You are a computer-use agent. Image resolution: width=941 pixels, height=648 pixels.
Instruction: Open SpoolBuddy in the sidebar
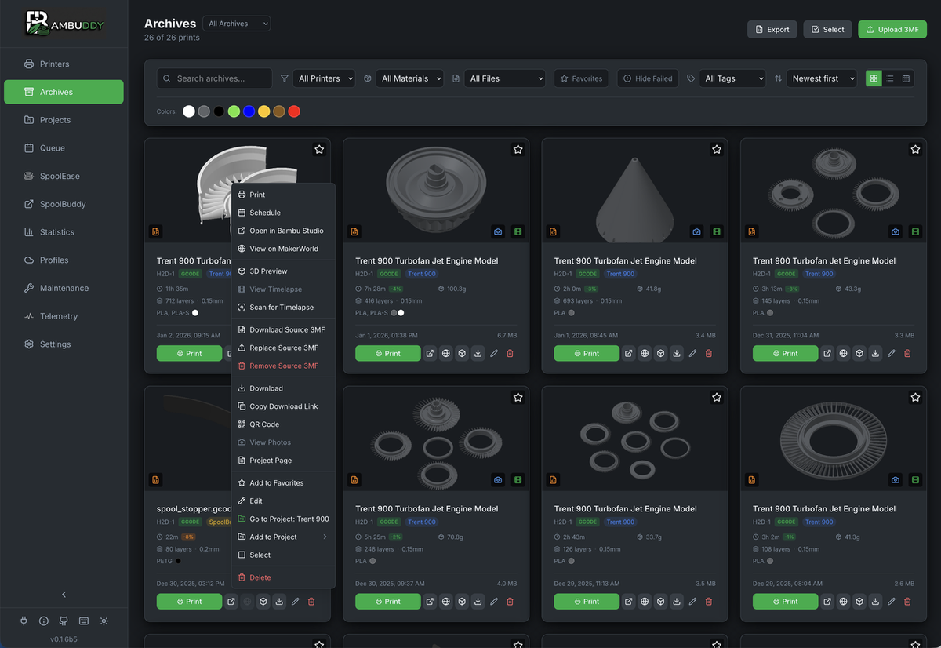[x=63, y=204]
